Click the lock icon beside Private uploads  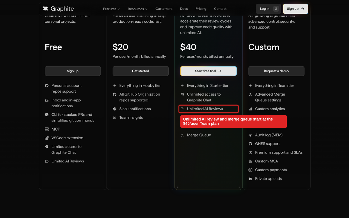(250, 178)
